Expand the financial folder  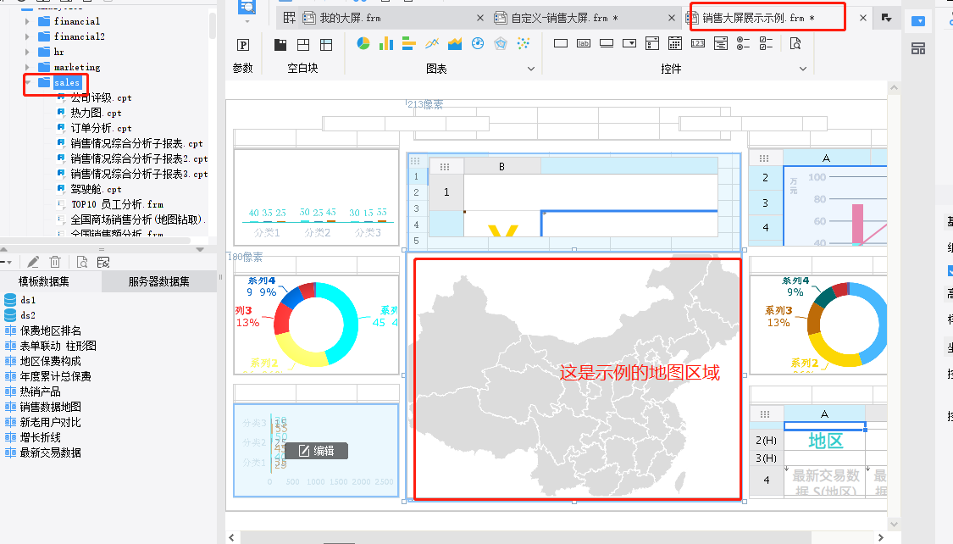(x=27, y=21)
